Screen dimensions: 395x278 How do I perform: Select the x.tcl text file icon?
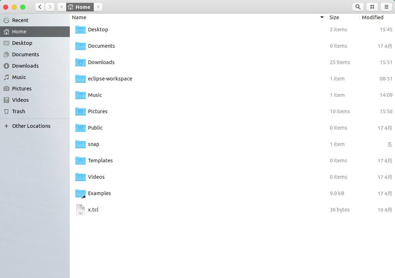[80, 210]
